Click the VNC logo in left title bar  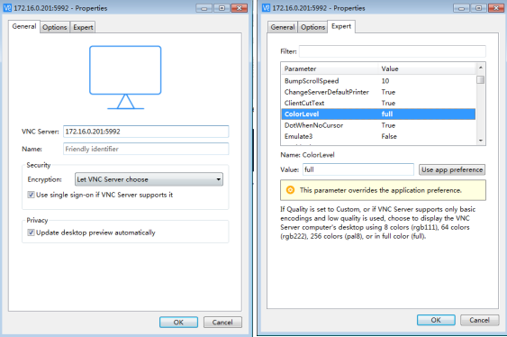(x=7, y=8)
